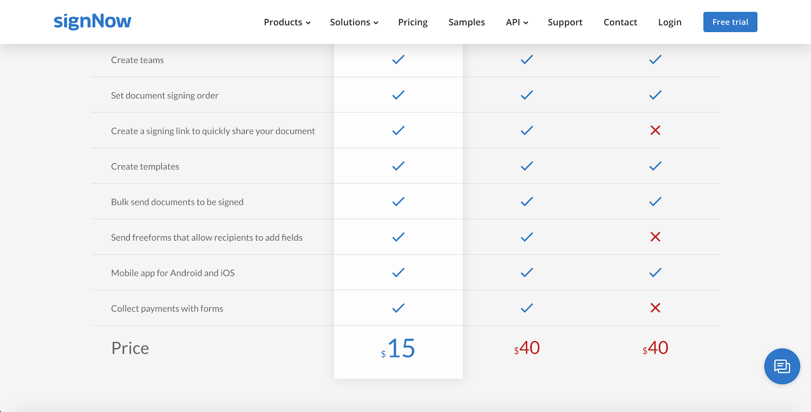Screen dimensions: 811x412
Task: Expand the Products dropdown menu
Action: point(287,22)
